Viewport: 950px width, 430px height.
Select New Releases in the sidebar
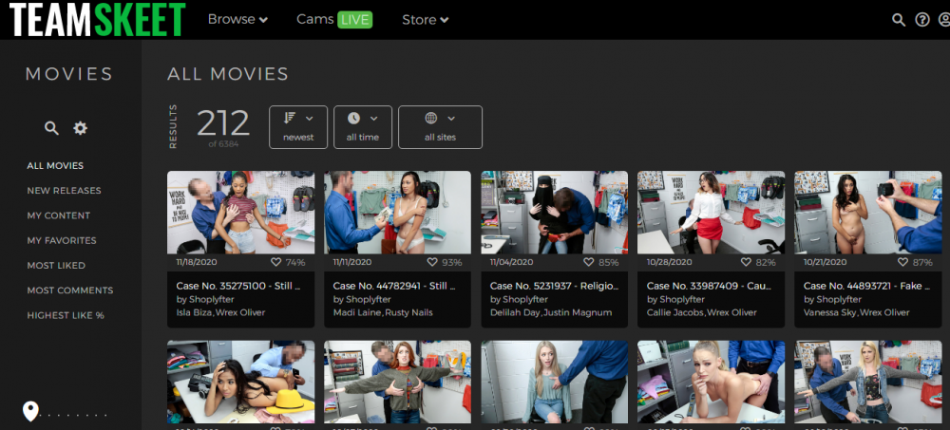coord(64,191)
